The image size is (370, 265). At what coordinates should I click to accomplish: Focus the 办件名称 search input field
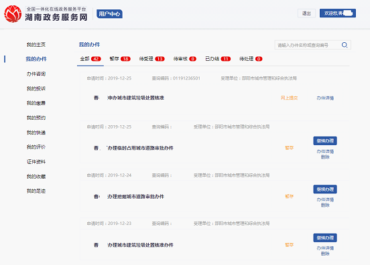tap(308, 45)
